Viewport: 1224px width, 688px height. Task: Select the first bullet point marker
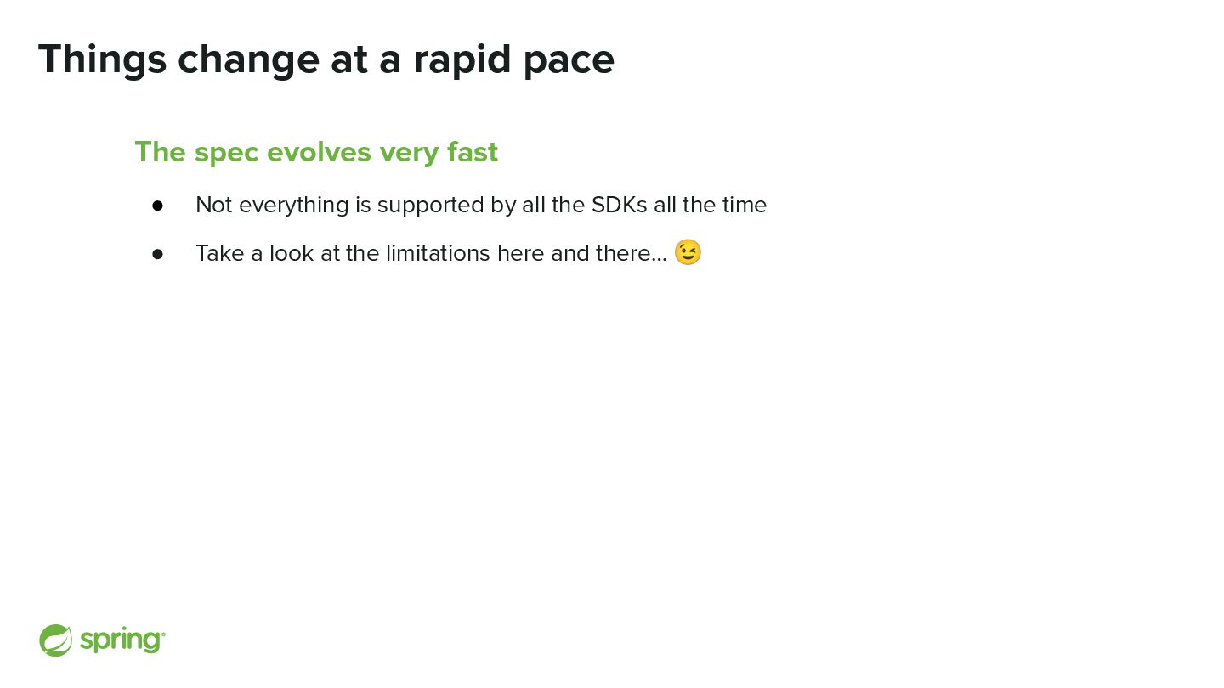point(157,206)
